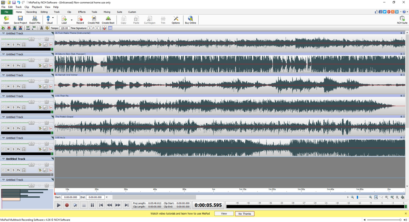
Task: Click the Pause transport button
Action: tap(92, 205)
